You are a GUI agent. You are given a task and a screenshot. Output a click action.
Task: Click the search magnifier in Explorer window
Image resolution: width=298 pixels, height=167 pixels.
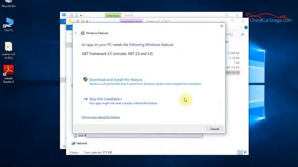[x=242, y=34]
